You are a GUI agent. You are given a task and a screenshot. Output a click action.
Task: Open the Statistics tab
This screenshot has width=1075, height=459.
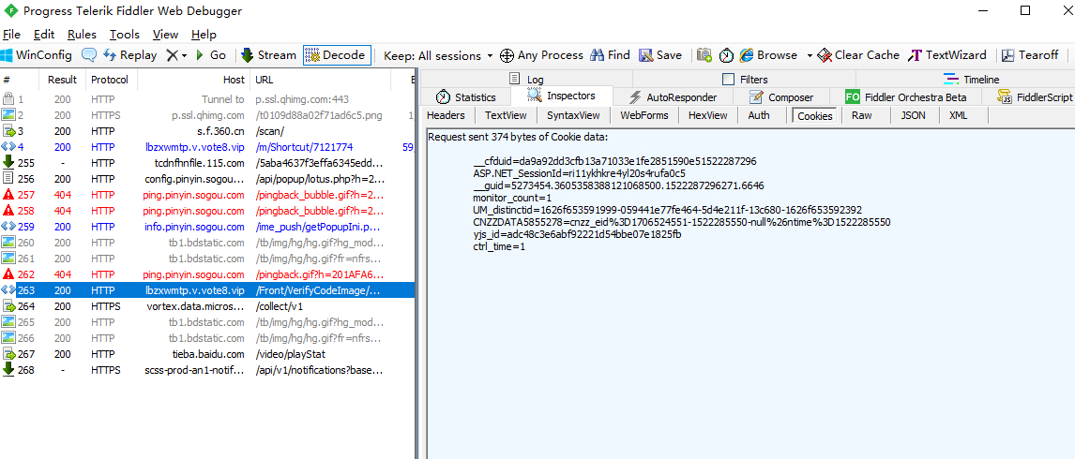pyautogui.click(x=465, y=97)
